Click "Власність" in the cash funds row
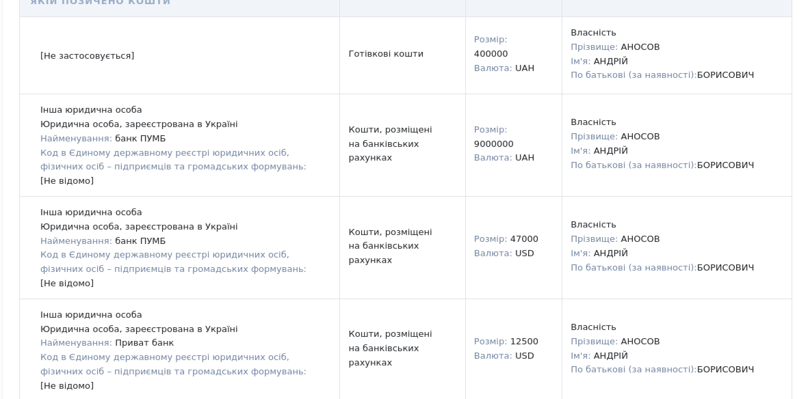This screenshot has width=808, height=399. tap(594, 32)
